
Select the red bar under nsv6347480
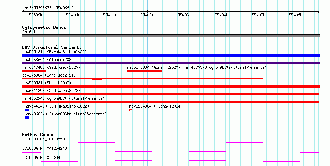[34, 71]
